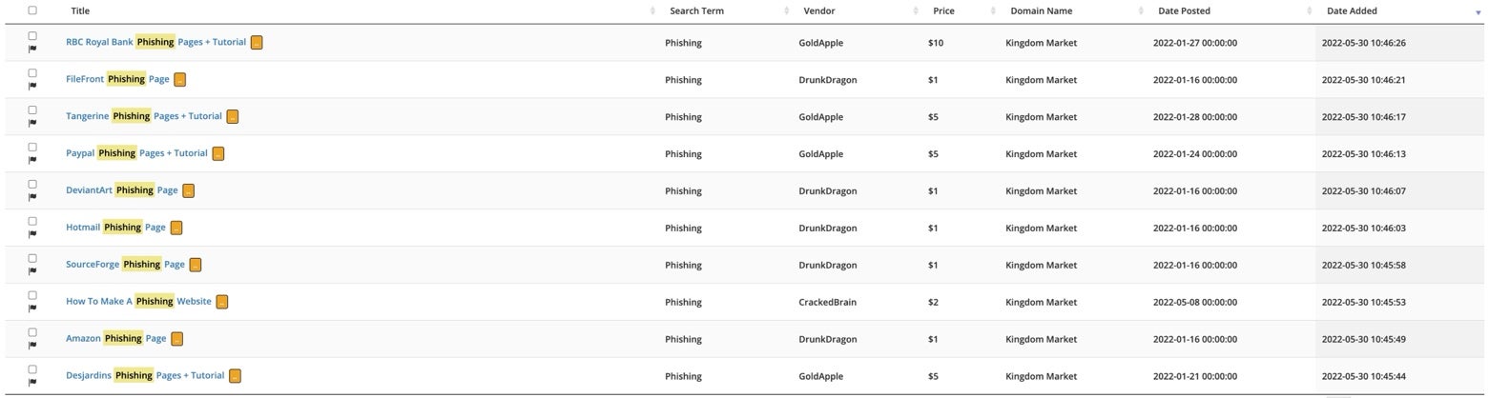1489x398 pixels.
Task: Open the Amazon Phishing Page listing link
Action: point(116,338)
